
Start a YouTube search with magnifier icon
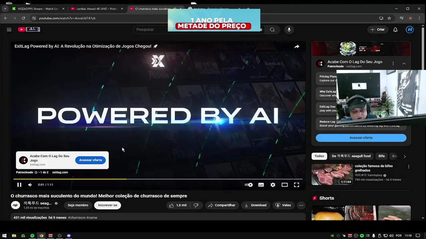(x=272, y=30)
